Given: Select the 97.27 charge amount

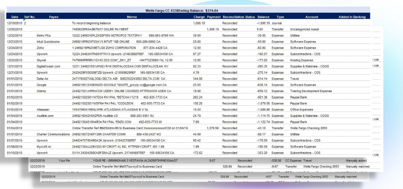Looking at the screenshot, I should (197, 54).
